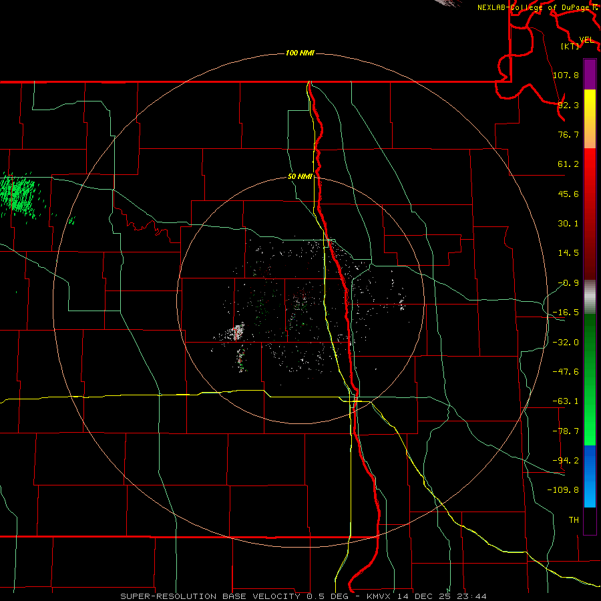The image size is (601, 601).
Task: Select the -94.2 velocity scale value
Action: pos(566,460)
